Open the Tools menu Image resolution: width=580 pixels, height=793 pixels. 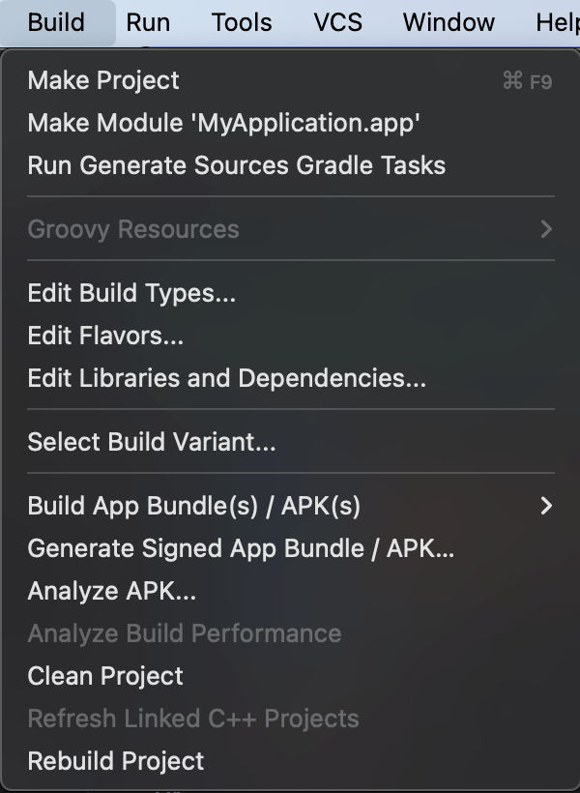coord(242,23)
